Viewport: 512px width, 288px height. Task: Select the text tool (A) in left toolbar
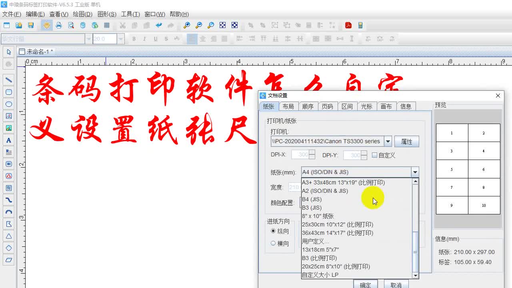[x=9, y=140]
